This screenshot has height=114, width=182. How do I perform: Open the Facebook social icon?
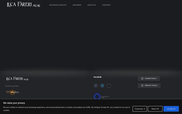point(96,86)
